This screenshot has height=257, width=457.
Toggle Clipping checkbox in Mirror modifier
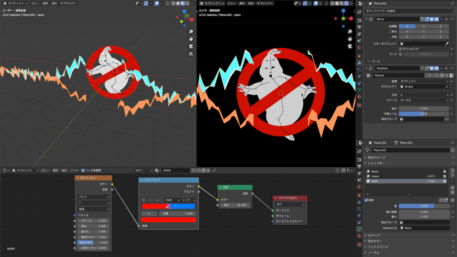pyautogui.click(x=400, y=49)
